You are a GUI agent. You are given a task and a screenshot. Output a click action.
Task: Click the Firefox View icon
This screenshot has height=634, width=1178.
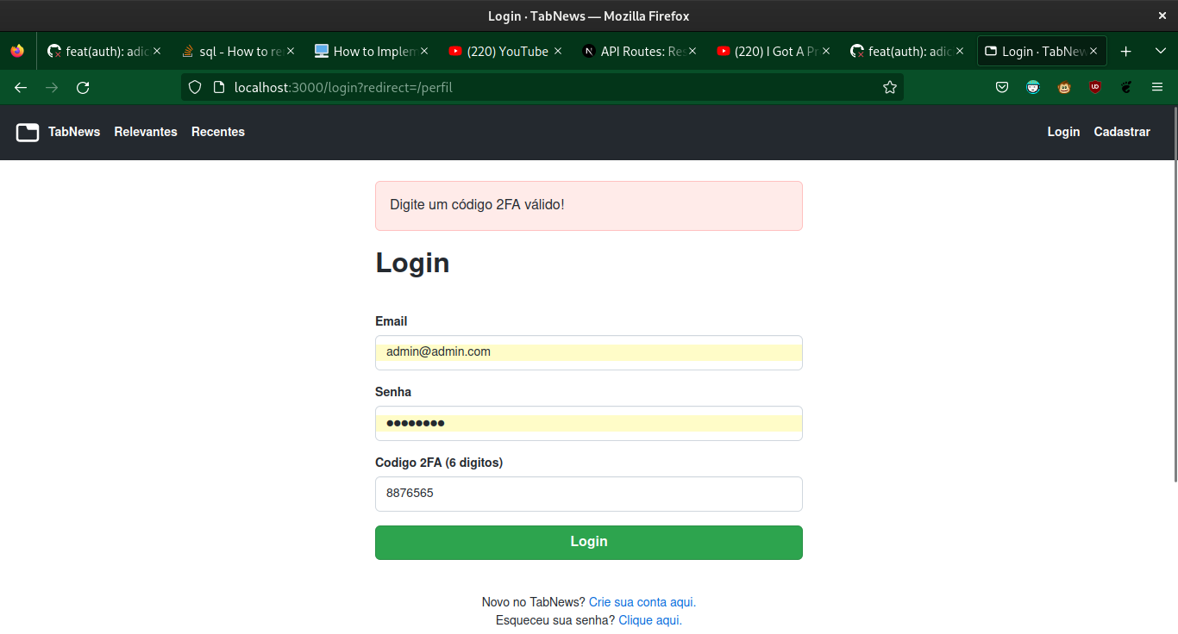[17, 52]
